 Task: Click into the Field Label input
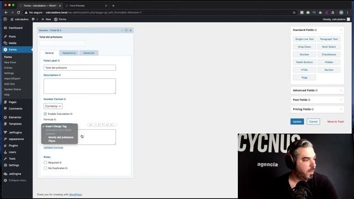80,67
